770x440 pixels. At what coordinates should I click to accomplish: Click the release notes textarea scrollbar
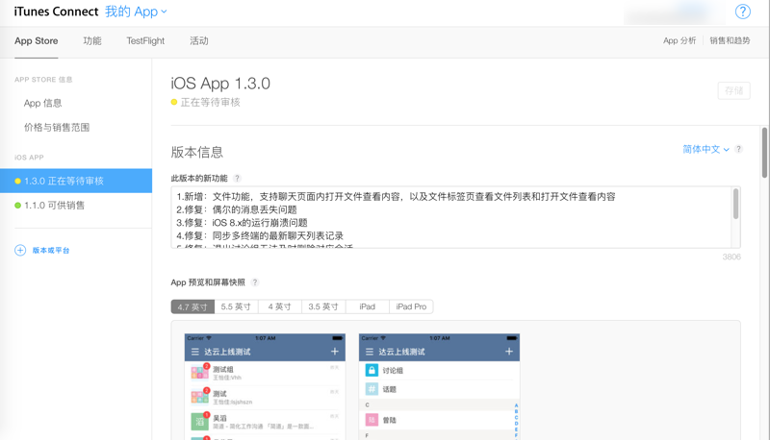click(735, 204)
